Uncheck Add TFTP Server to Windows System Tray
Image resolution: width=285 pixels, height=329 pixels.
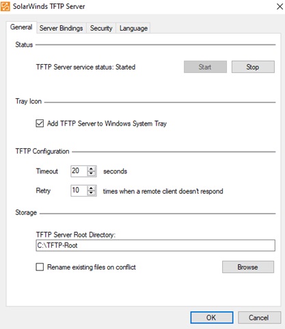coord(40,124)
